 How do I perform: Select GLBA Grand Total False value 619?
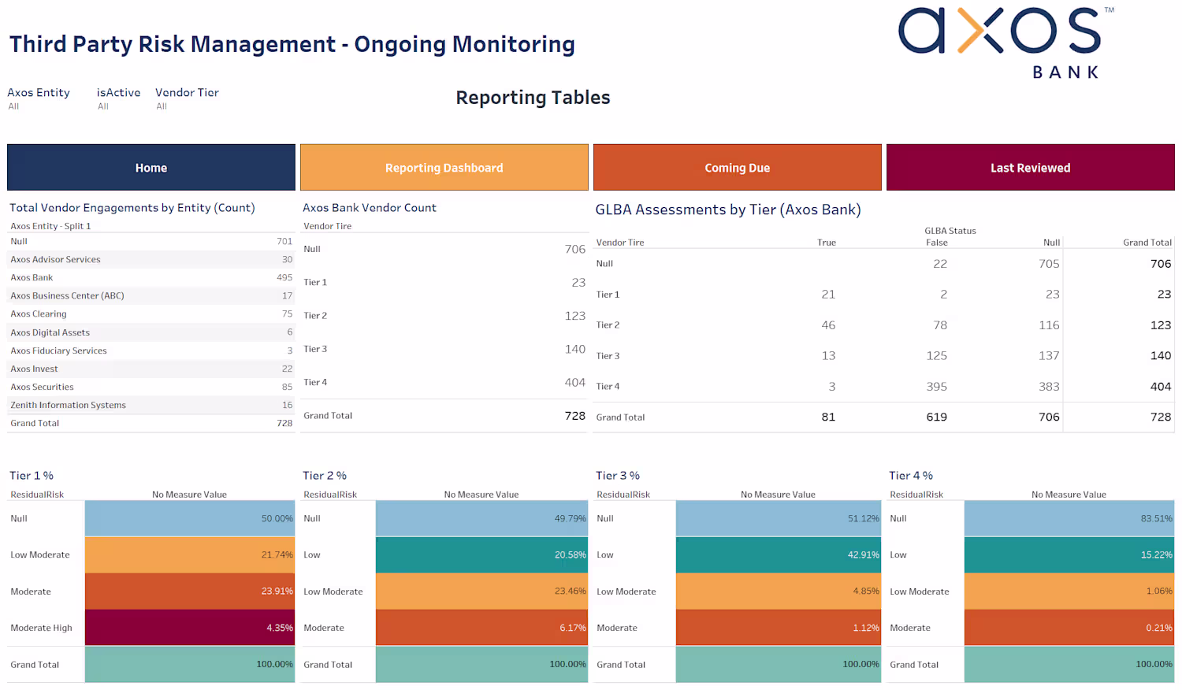pyautogui.click(x=937, y=417)
